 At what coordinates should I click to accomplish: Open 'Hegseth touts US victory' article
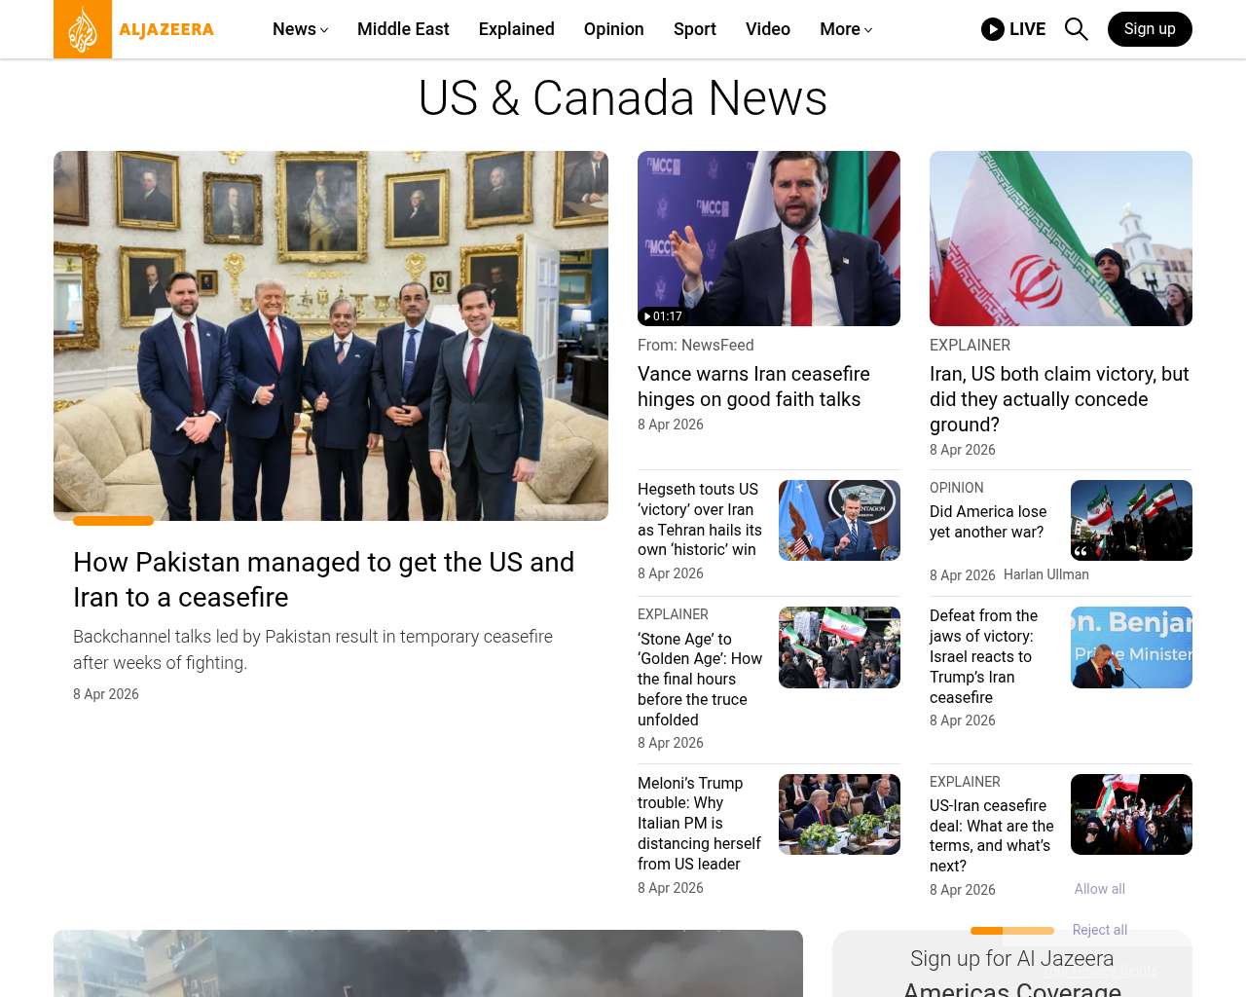[x=700, y=520]
